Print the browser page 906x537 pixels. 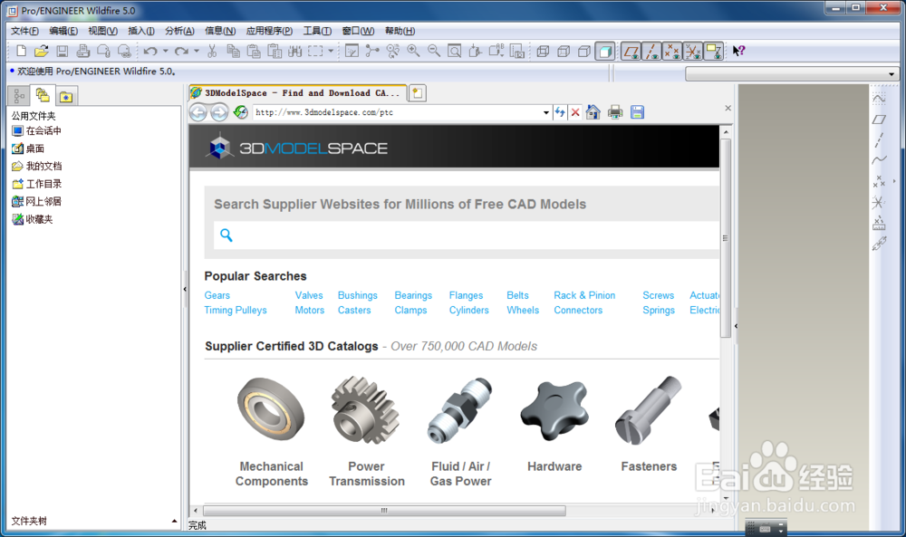[x=615, y=112]
